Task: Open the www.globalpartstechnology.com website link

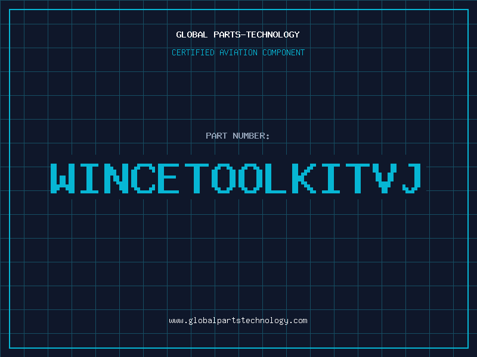Action: (238, 321)
